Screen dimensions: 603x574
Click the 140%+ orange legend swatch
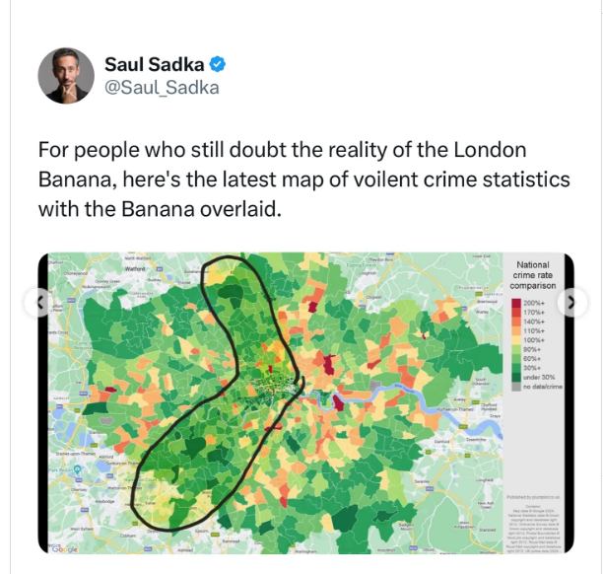516,322
